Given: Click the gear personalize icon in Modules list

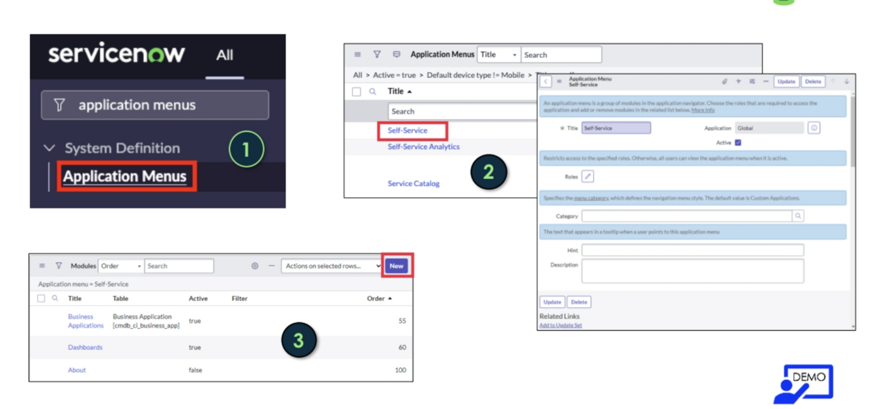Looking at the screenshot, I should pyautogui.click(x=255, y=266).
